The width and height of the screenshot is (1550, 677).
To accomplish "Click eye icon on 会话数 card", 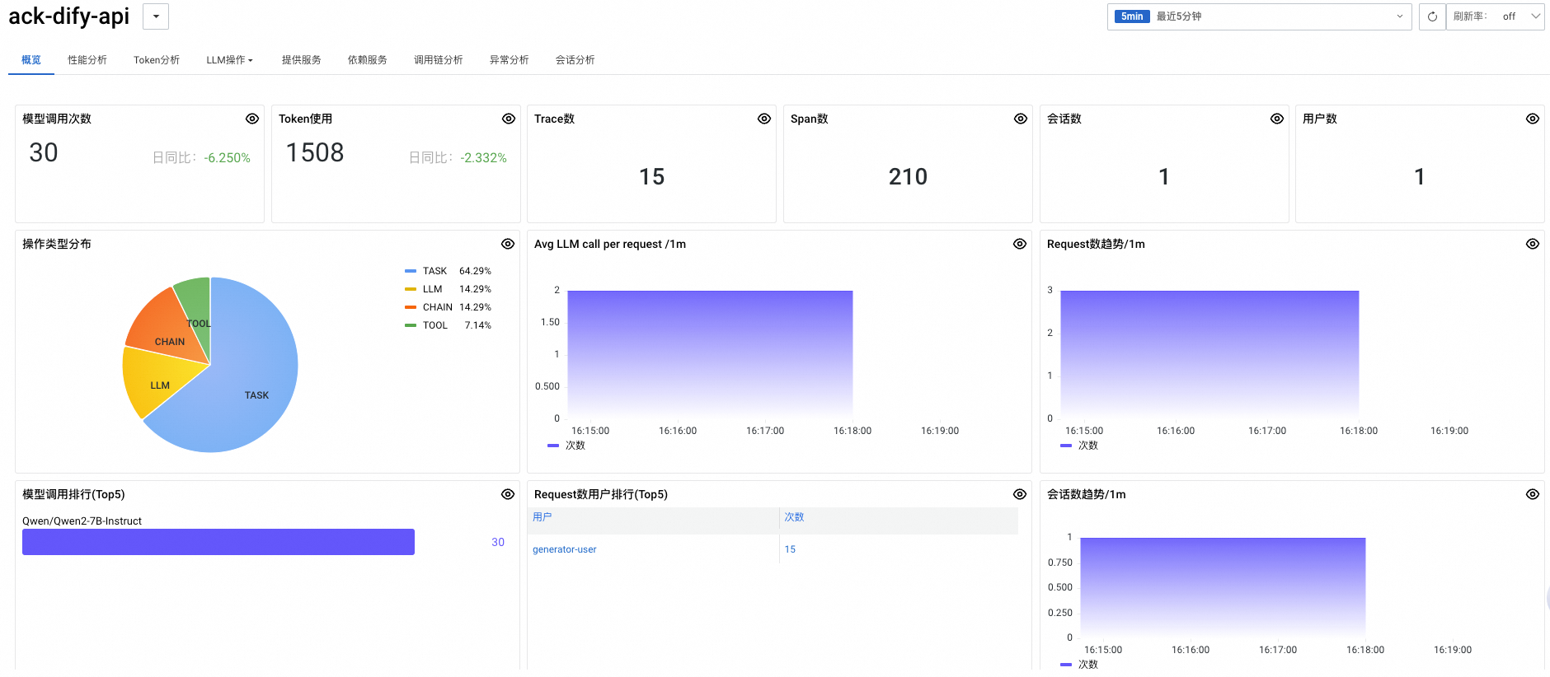I will click(x=1277, y=119).
